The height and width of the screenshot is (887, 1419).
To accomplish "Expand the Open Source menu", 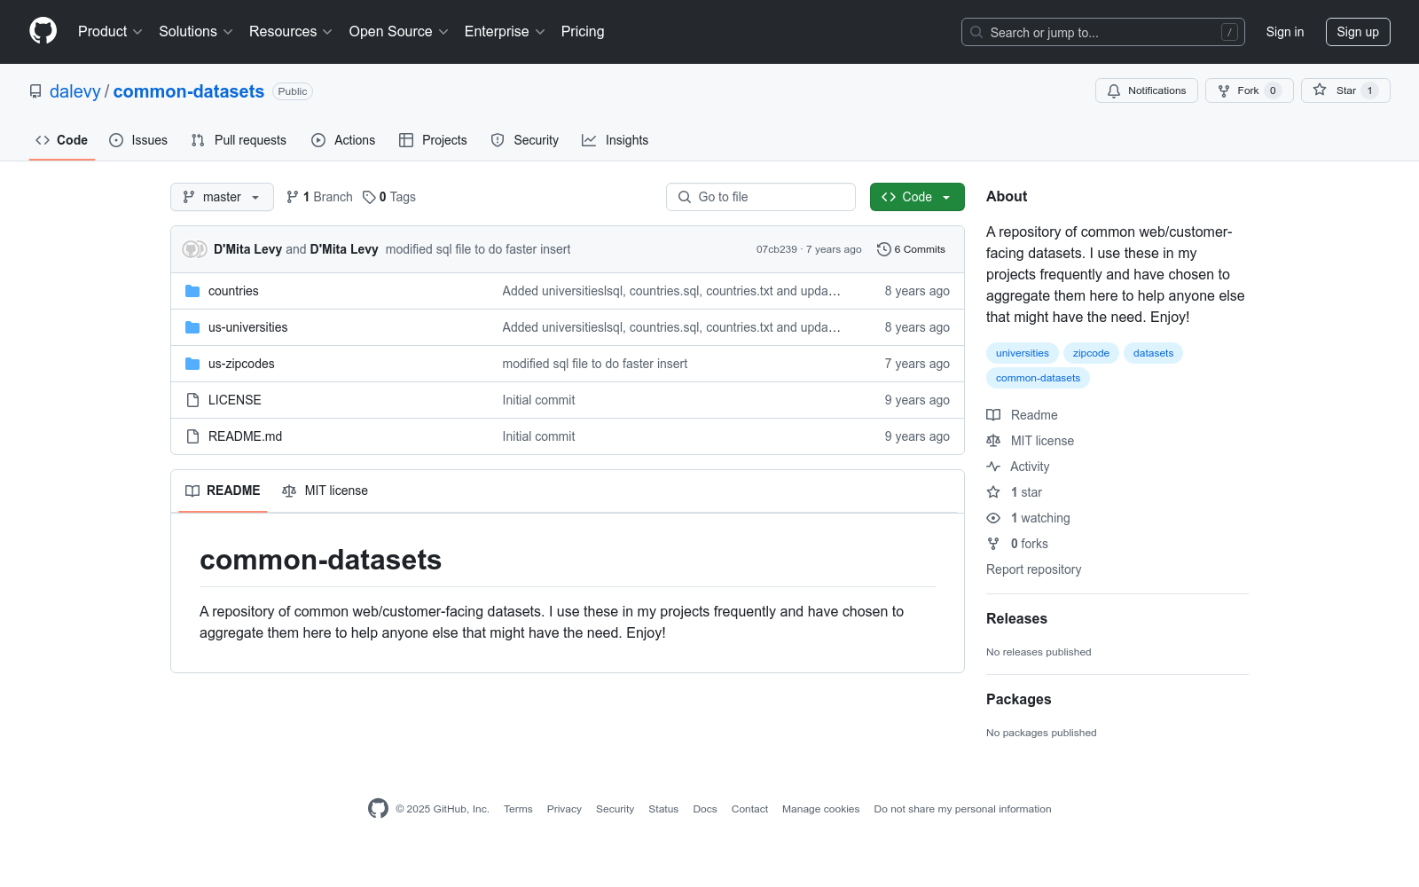I will tap(399, 31).
